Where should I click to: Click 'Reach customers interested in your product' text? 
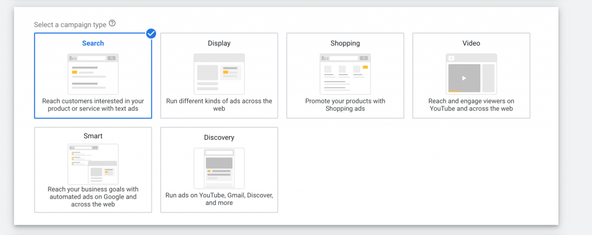click(x=93, y=105)
